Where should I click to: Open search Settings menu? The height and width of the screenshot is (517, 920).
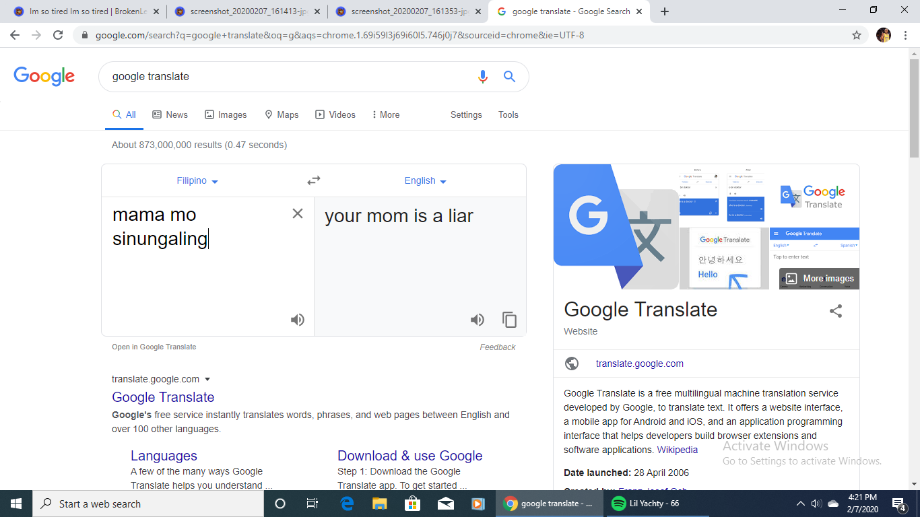click(x=466, y=114)
